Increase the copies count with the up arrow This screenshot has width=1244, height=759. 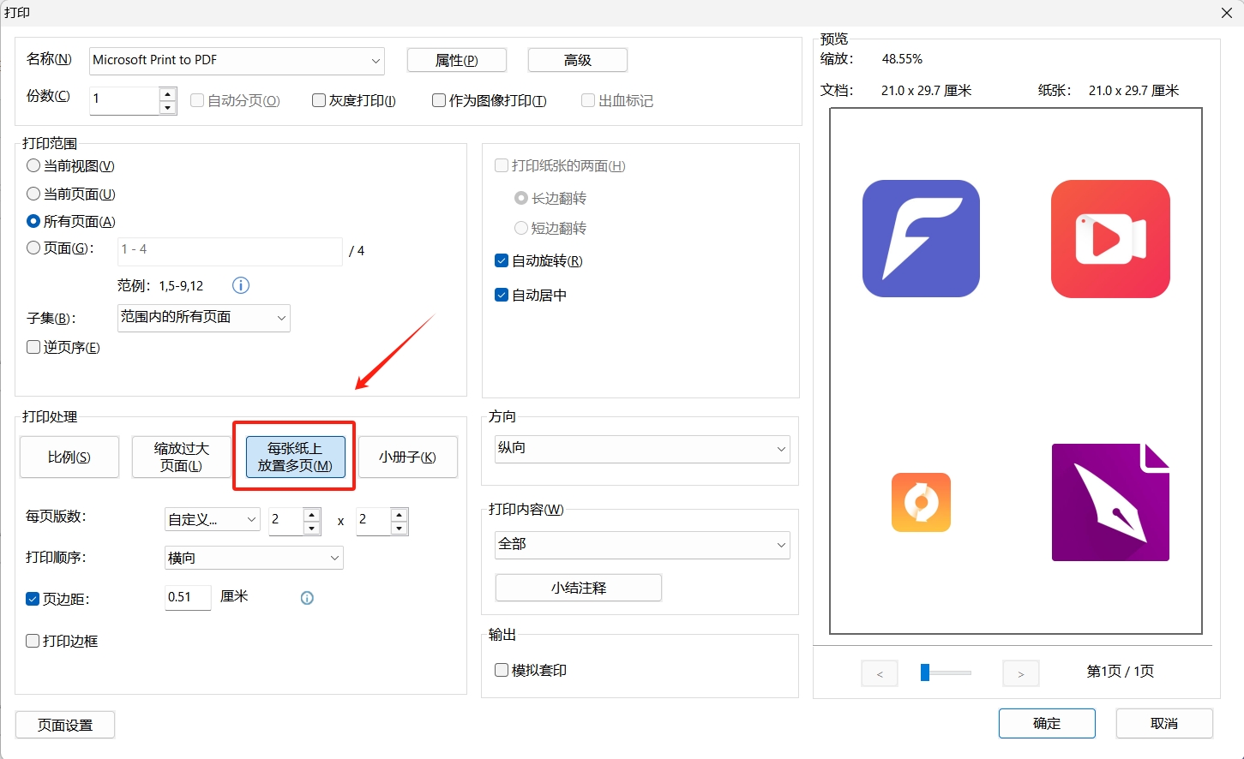pyautogui.click(x=168, y=94)
